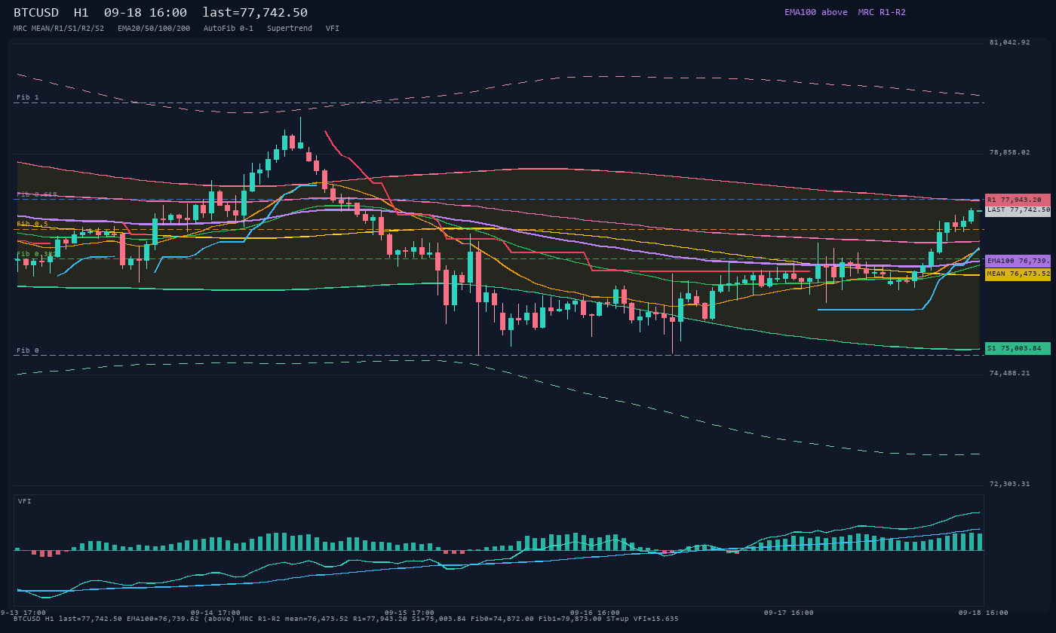Click the 74,488.21 price axis label
Image resolution: width=1056 pixels, height=633 pixels.
tap(1009, 373)
